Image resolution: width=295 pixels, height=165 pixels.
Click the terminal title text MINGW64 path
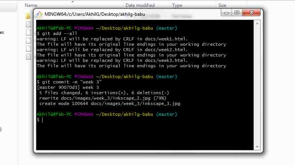tap(95, 14)
